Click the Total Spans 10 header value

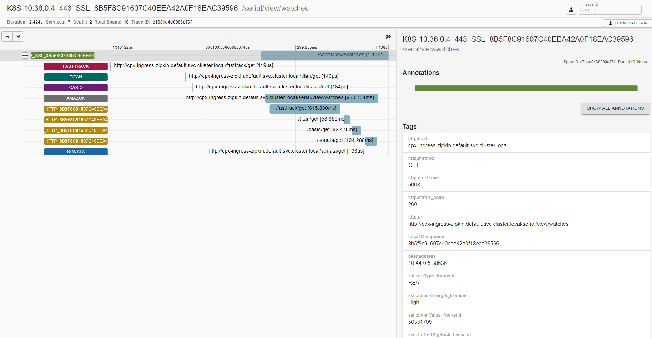point(126,22)
